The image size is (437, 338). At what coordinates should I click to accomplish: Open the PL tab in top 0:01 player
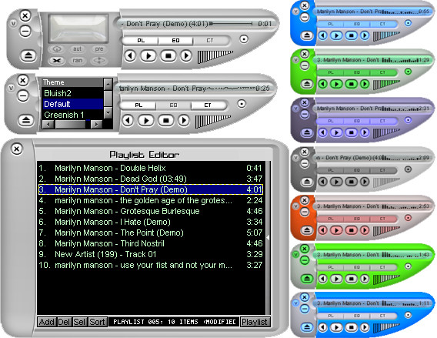[x=141, y=41]
